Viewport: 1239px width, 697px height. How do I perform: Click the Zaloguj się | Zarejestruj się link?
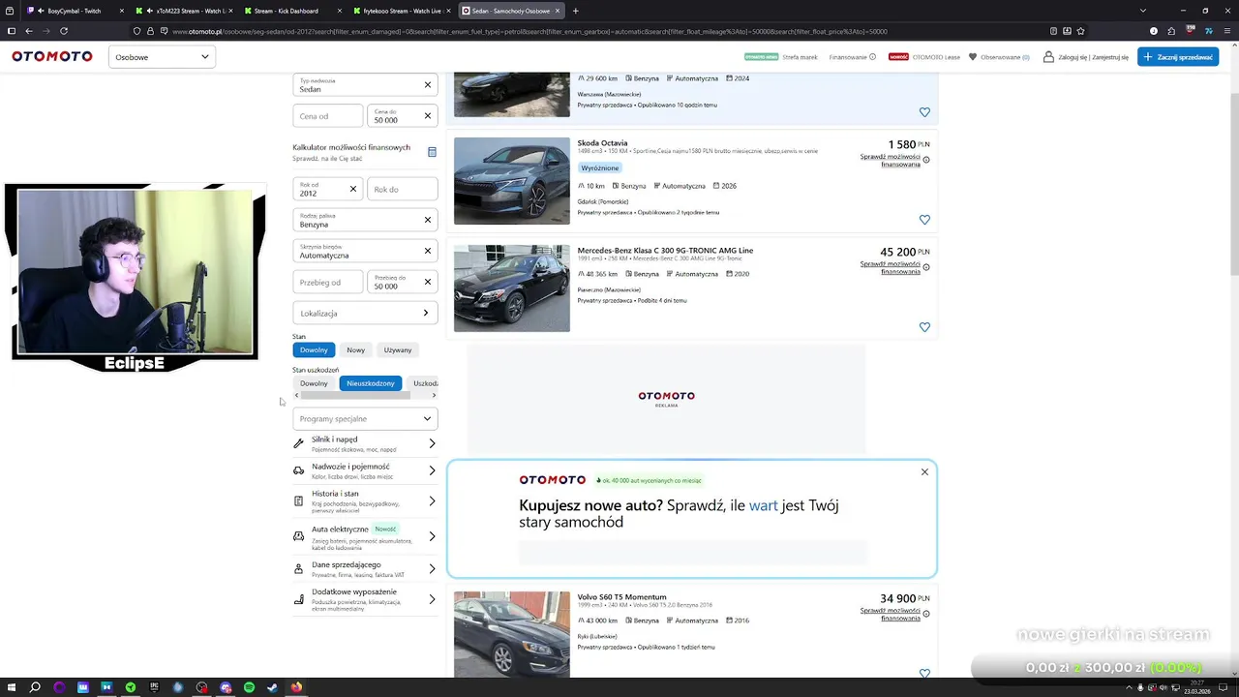click(1093, 57)
